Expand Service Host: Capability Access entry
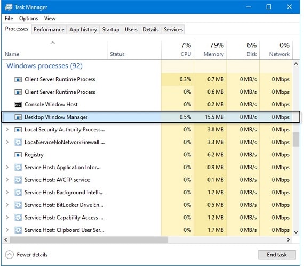This screenshot has width=304, height=266. 7,218
